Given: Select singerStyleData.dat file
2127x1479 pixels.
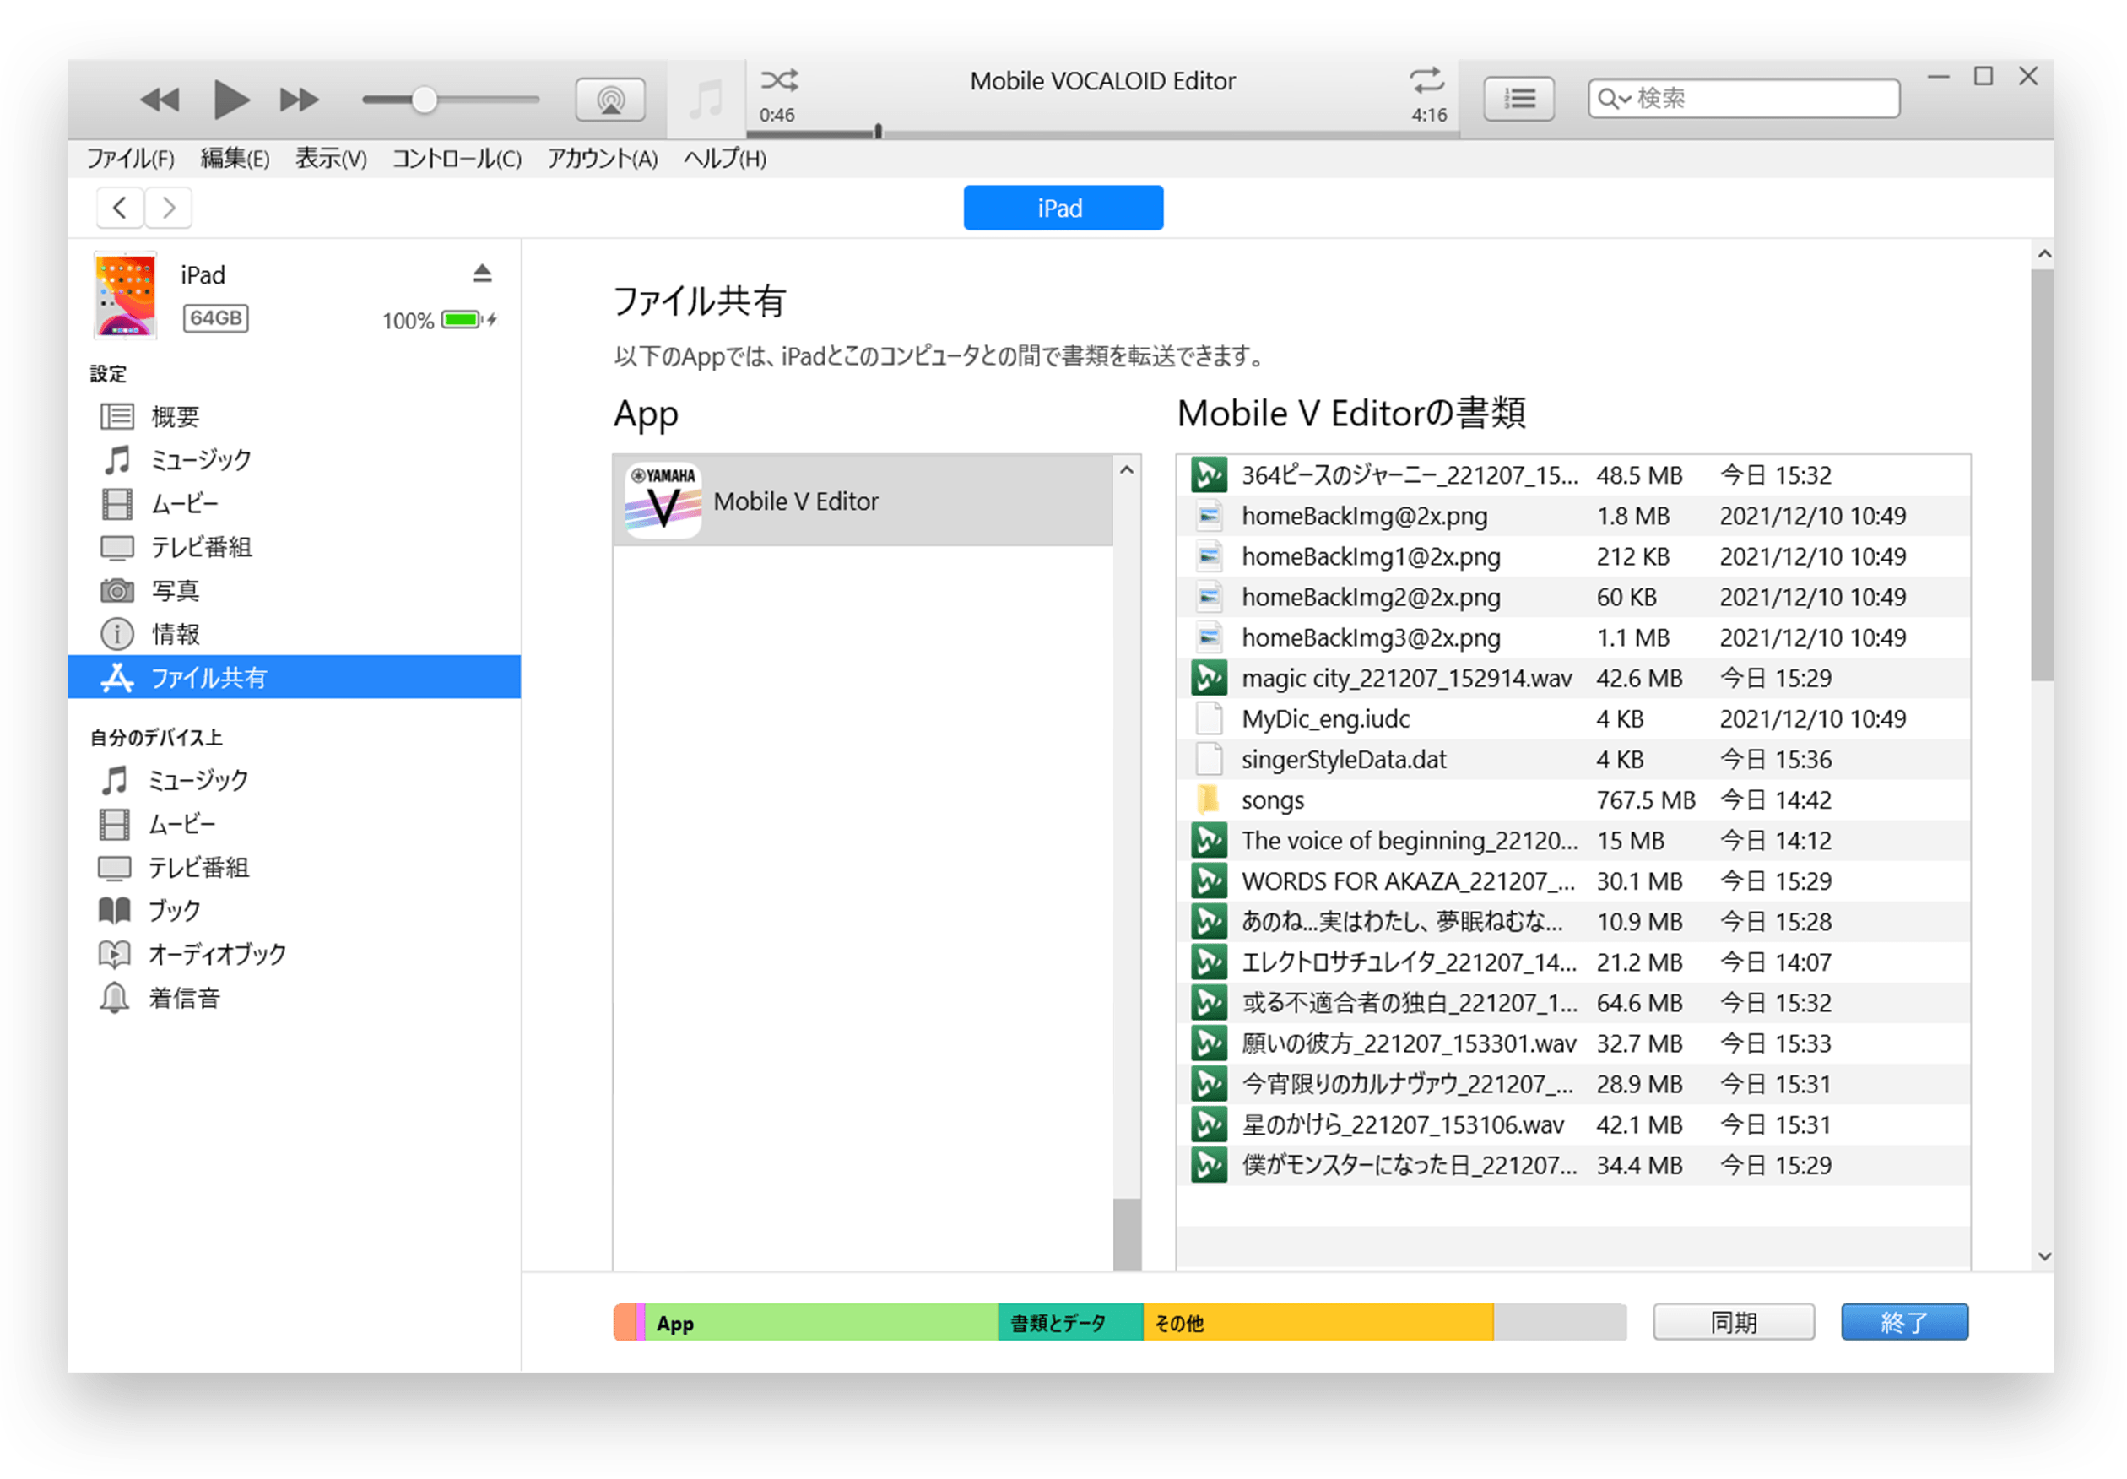Looking at the screenshot, I should (x=1573, y=760).
